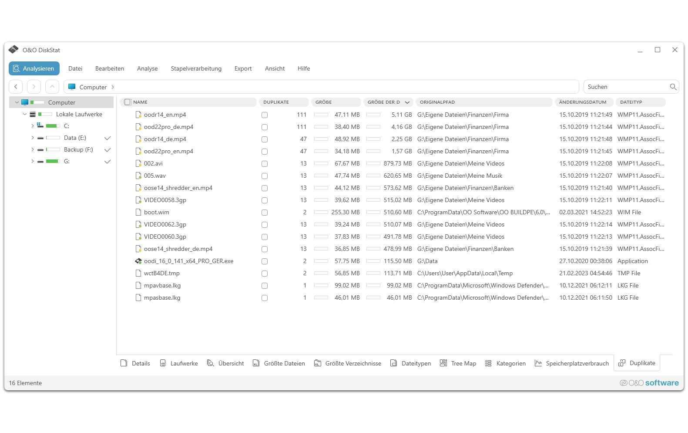This screenshot has height=433, width=688.
Task: Collapse the Lokale Laufwerke node
Action: pyautogui.click(x=25, y=114)
